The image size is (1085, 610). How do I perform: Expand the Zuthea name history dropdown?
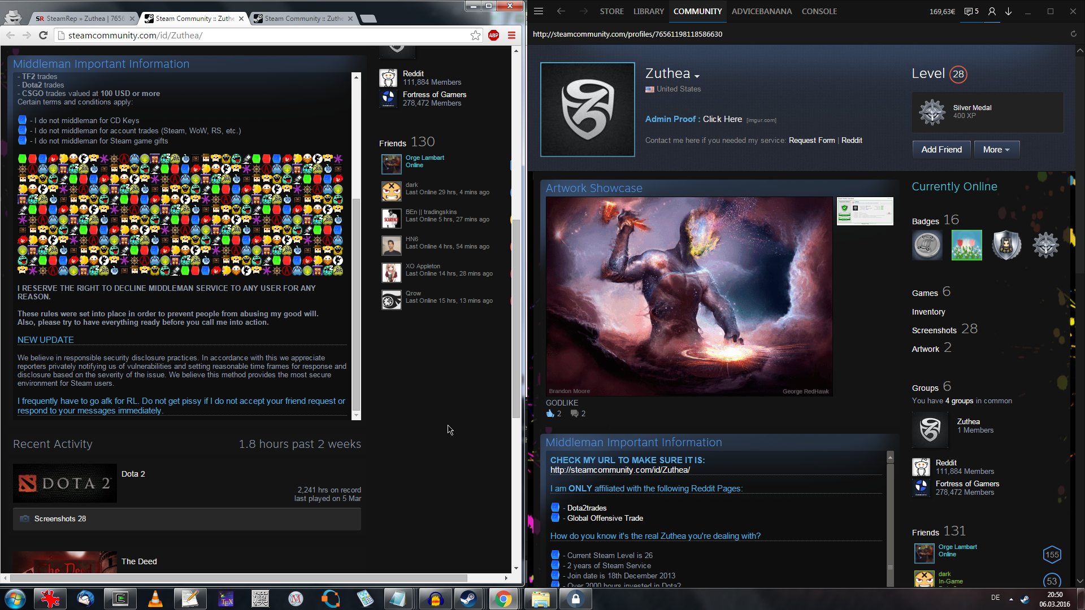coord(697,76)
